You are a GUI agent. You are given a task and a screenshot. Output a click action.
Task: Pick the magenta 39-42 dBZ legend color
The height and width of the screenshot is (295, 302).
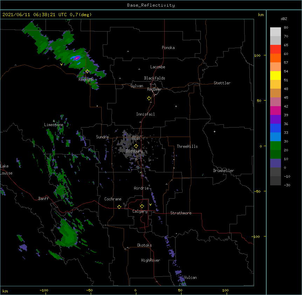pyautogui.click(x=275, y=110)
